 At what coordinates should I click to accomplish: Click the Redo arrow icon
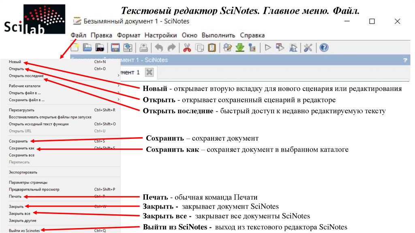(172, 48)
